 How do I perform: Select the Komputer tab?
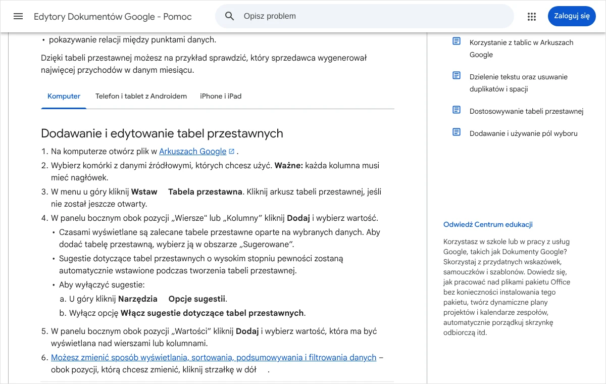tap(64, 96)
